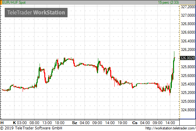The height and width of the screenshot is (131, 196).
Task: Click the Sz day label on time axis
Action: 75,123
